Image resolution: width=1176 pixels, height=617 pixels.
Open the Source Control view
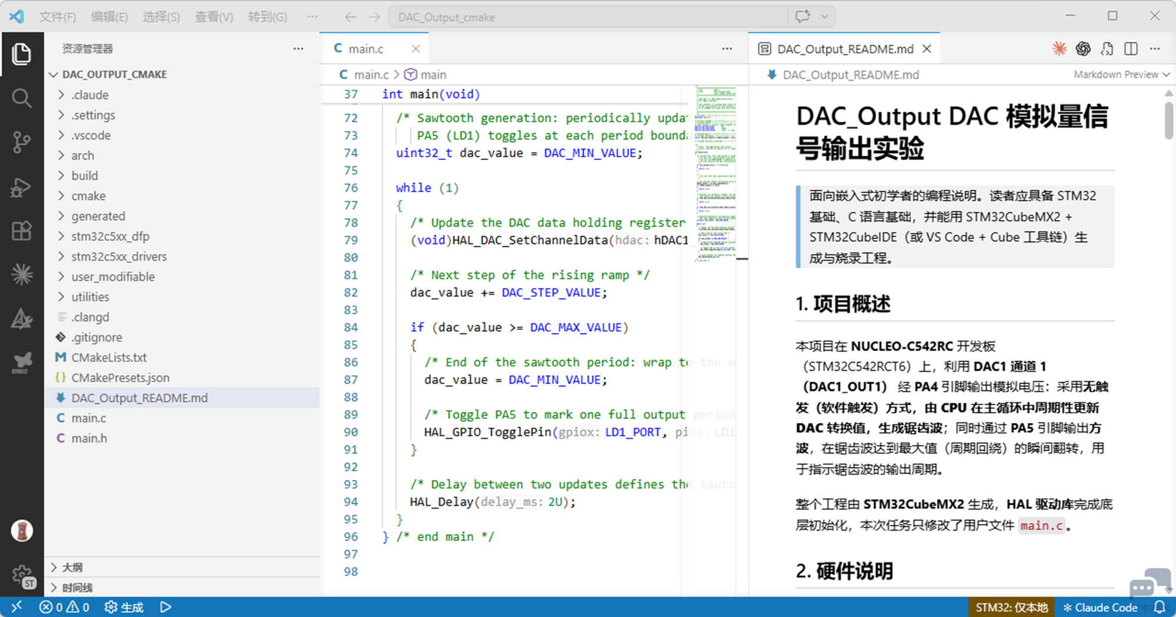click(x=22, y=142)
